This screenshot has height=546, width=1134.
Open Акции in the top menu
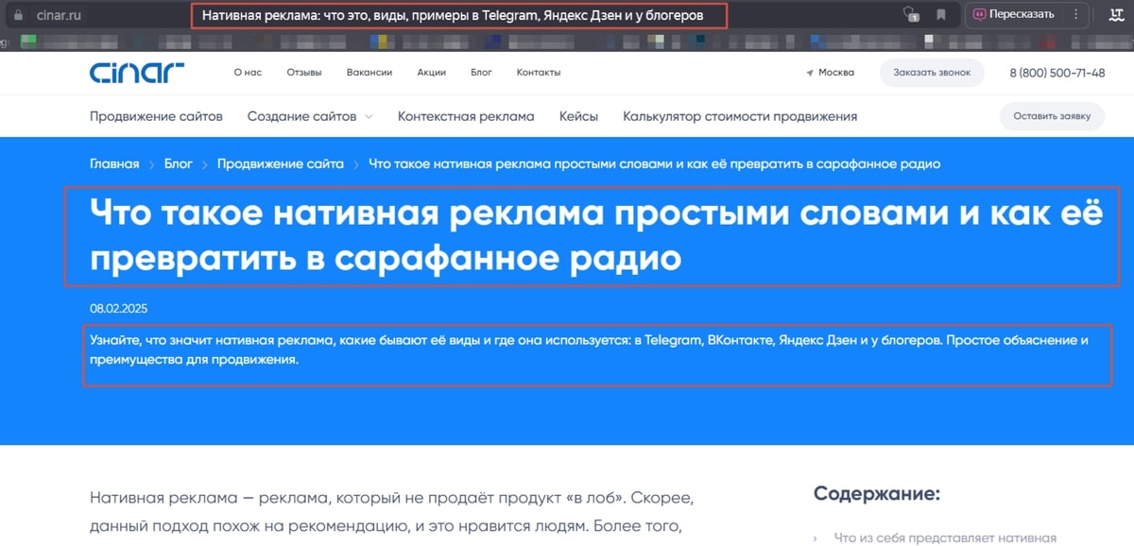point(431,73)
